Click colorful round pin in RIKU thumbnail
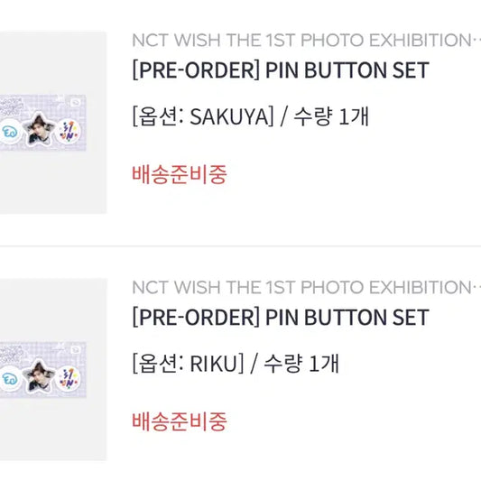Screen dimensions: 481x481 point(69,379)
